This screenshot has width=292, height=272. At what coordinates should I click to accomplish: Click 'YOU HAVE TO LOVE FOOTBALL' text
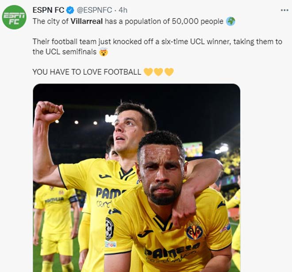coord(87,72)
